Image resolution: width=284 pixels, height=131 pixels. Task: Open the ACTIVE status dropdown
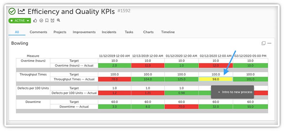[x=19, y=20]
